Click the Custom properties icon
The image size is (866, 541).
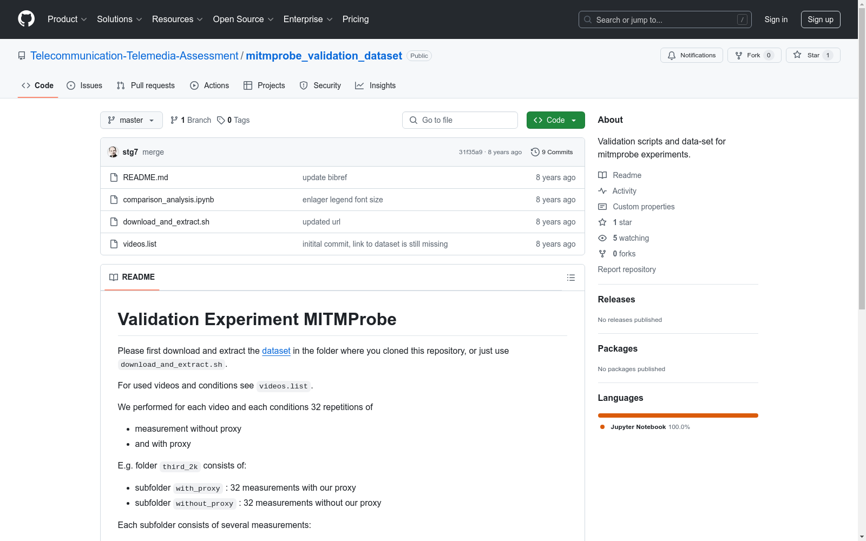602,207
